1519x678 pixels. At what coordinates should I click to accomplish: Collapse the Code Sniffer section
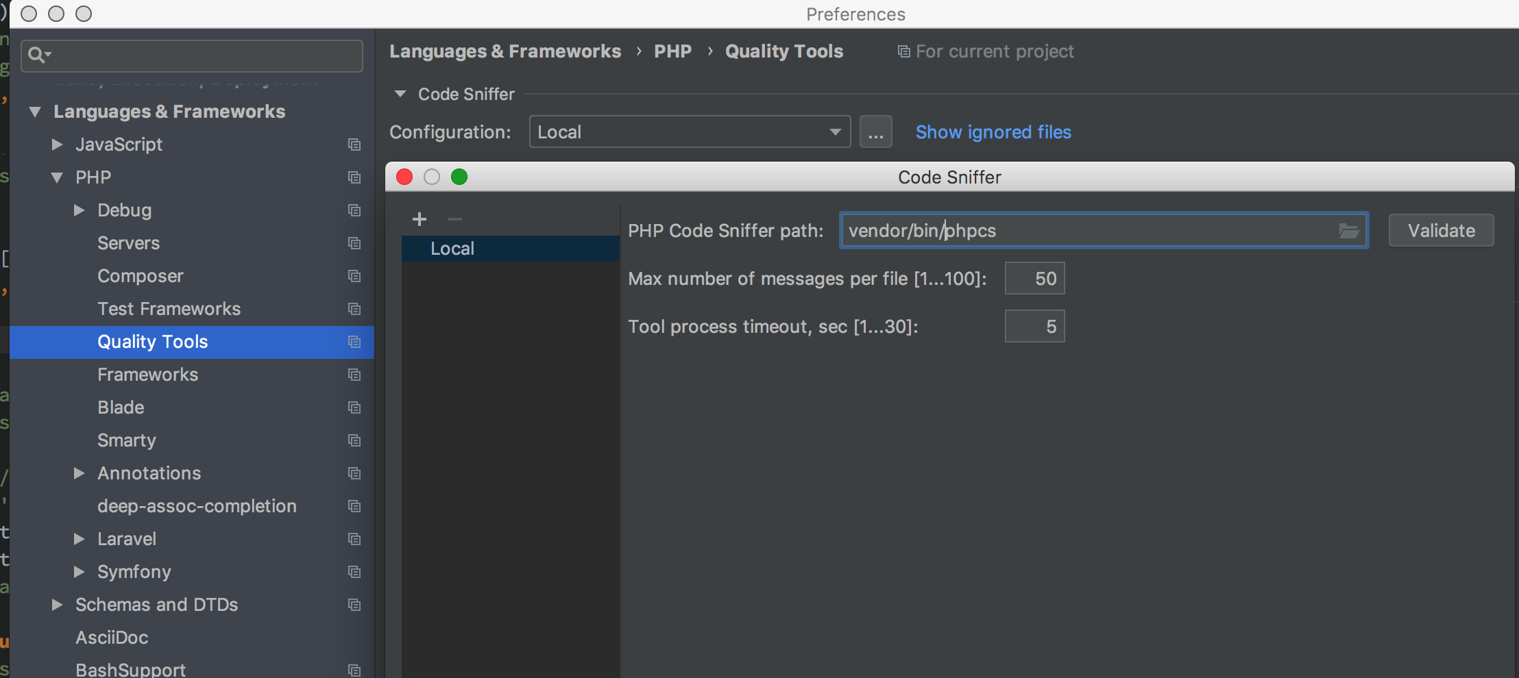click(x=400, y=94)
